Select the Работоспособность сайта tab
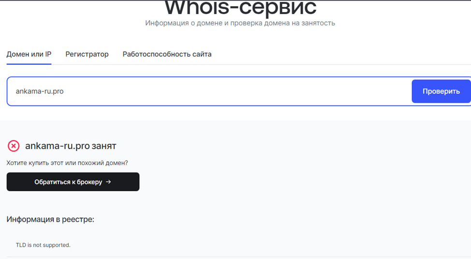This screenshot has height=259, width=471. point(167,54)
